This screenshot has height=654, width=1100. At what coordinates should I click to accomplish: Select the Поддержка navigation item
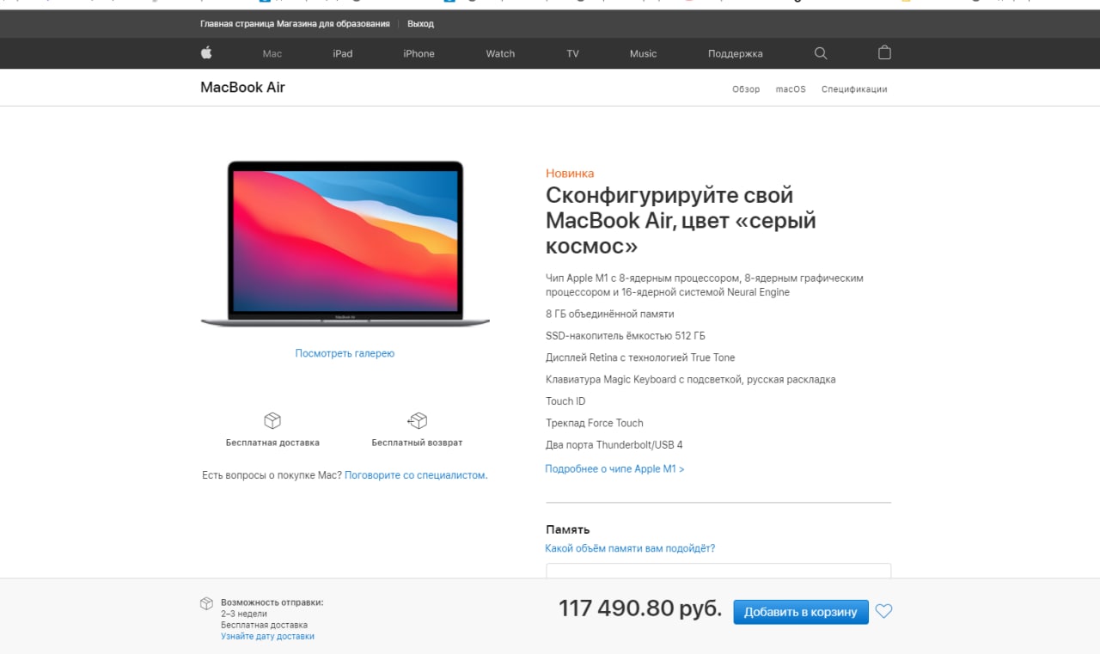pyautogui.click(x=735, y=53)
